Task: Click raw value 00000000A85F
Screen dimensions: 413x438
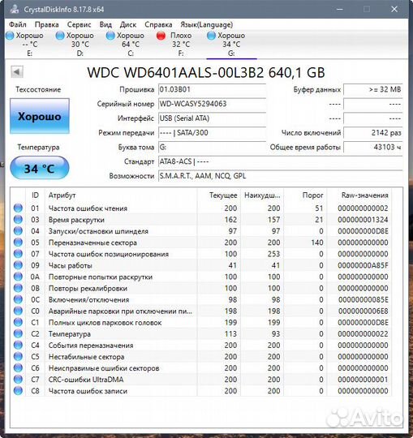Action: coord(363,265)
